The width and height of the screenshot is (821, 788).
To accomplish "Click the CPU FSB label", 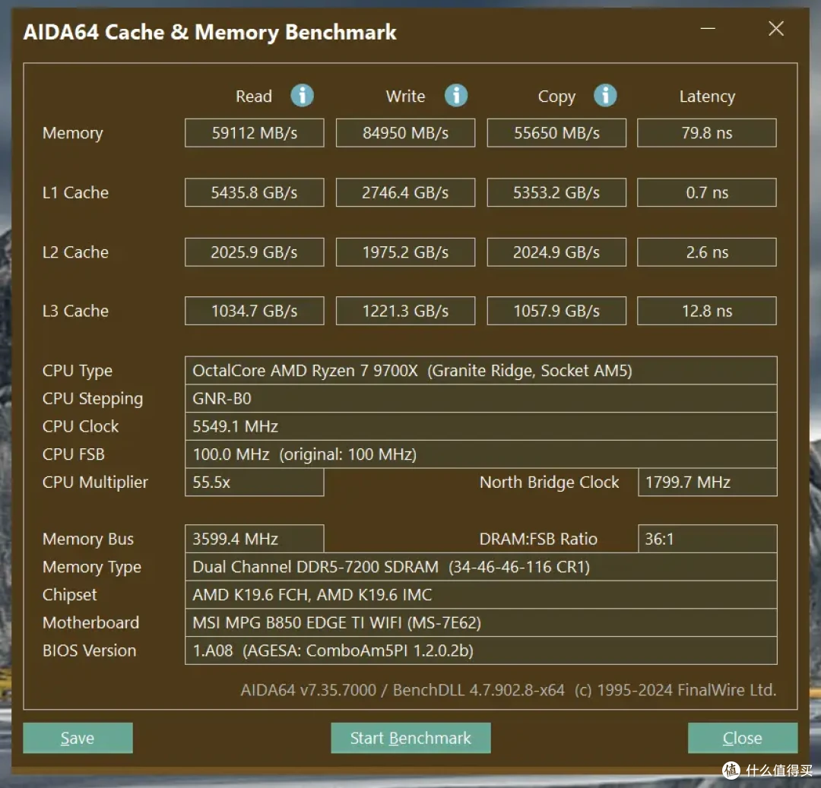I will pyautogui.click(x=73, y=454).
